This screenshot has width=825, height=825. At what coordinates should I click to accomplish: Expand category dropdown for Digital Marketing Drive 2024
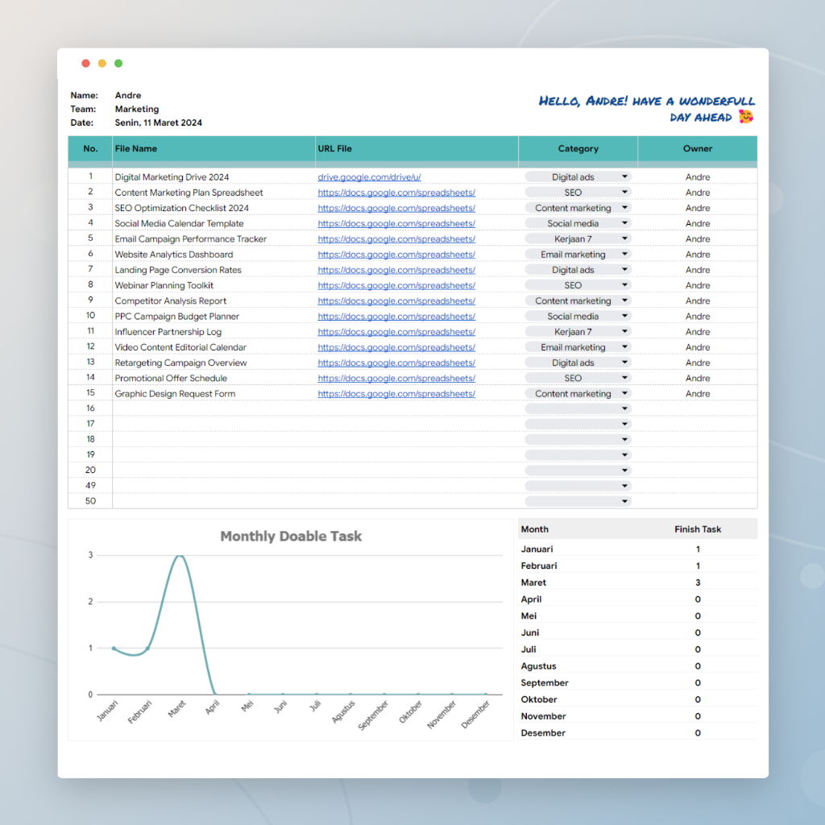(624, 176)
